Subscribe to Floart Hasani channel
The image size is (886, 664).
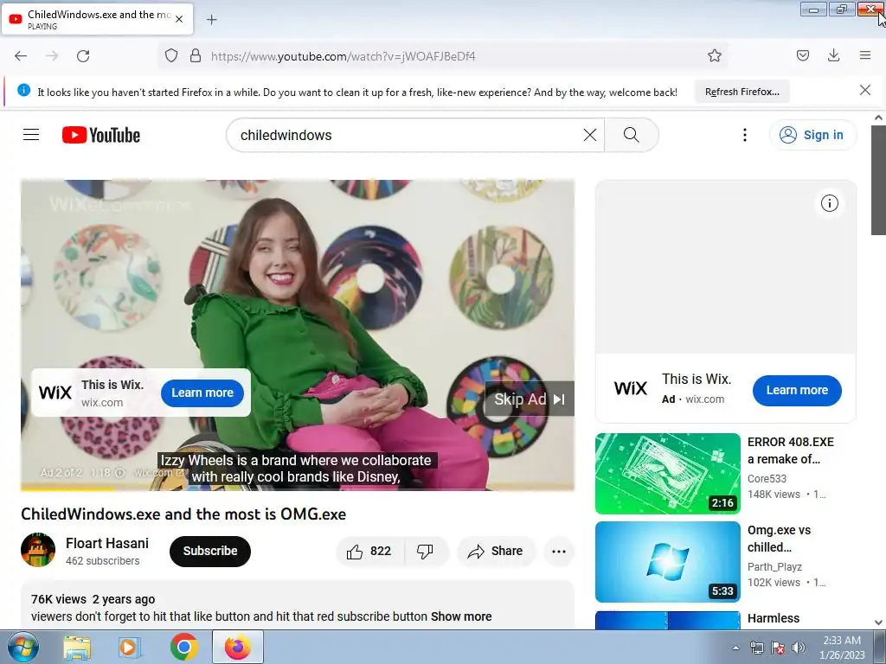tap(209, 551)
